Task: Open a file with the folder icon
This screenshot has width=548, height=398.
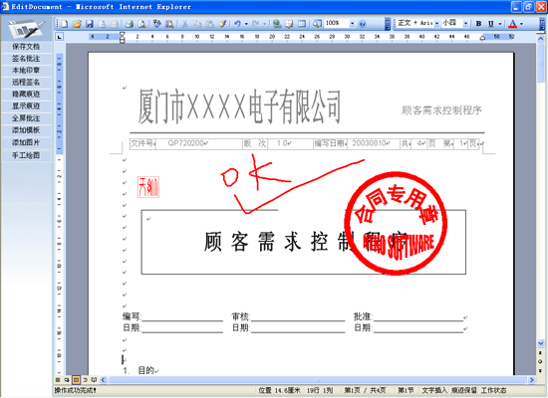Action: 77,24
